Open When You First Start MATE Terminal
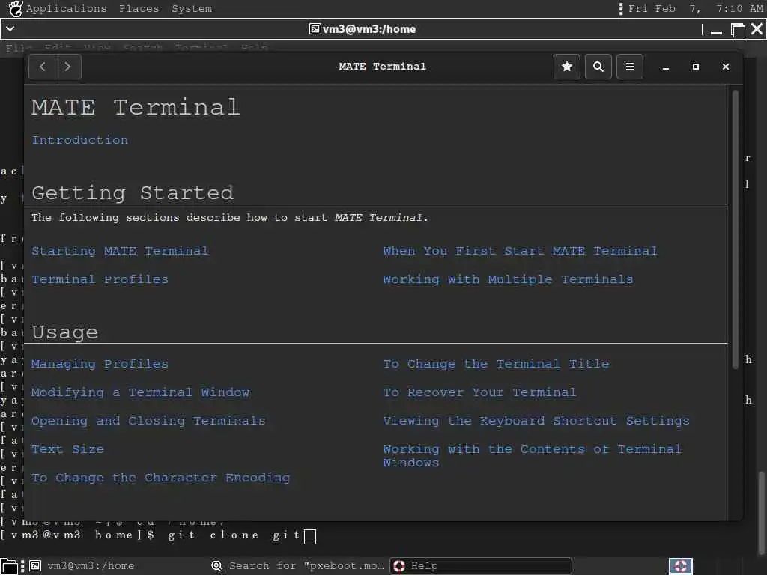 pyautogui.click(x=520, y=251)
